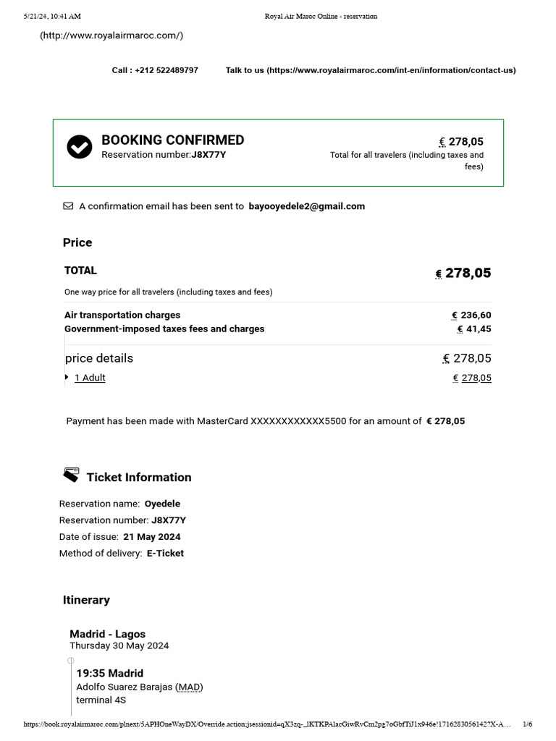This screenshot has width=556, height=741.
Task: Click the reservation number J8X77Y in banner
Action: tap(208, 155)
